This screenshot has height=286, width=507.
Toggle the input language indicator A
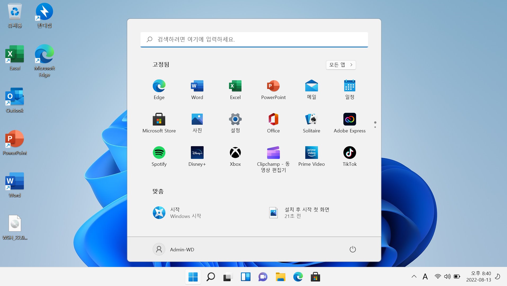[x=425, y=277]
